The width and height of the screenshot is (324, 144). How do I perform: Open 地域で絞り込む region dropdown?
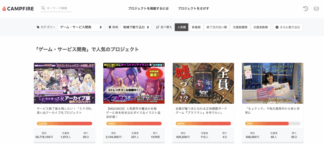136,27
